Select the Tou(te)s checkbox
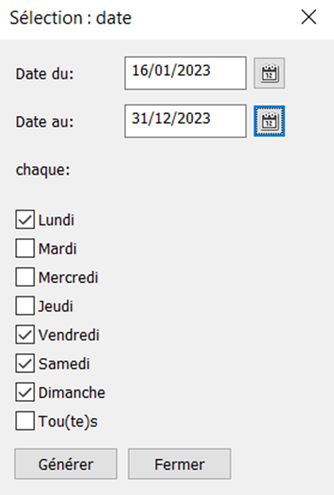Image resolution: width=334 pixels, height=495 pixels. (x=25, y=421)
